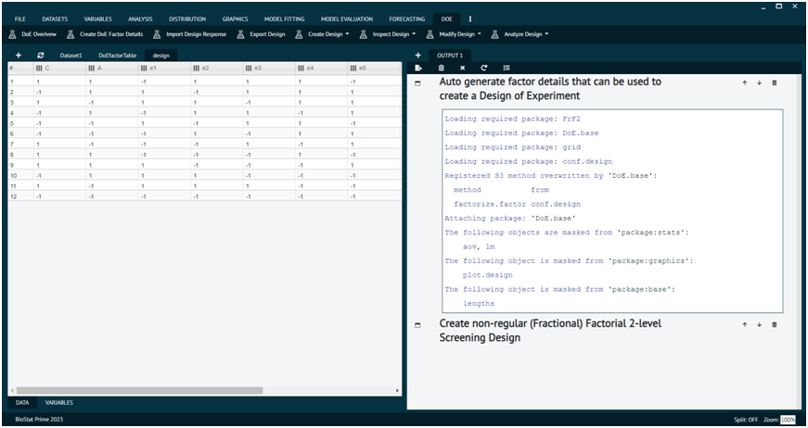
Task: Click the Export Design flask icon
Action: [240, 34]
